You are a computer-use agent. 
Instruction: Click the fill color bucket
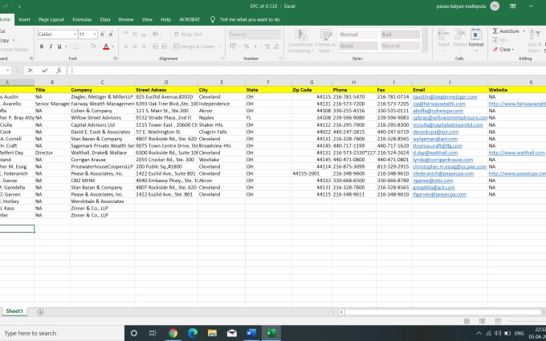click(x=92, y=47)
